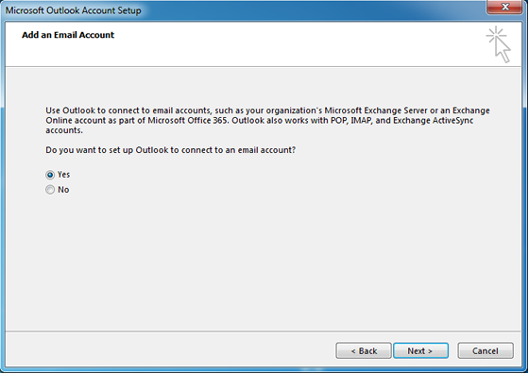Click the words Microsoft Exchange Server in description

point(376,110)
